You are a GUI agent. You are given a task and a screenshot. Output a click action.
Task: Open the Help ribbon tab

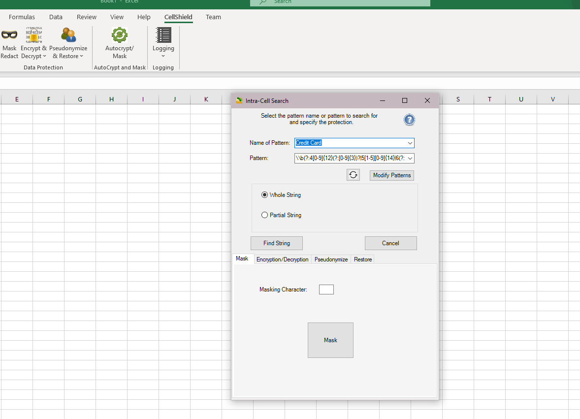tap(144, 17)
